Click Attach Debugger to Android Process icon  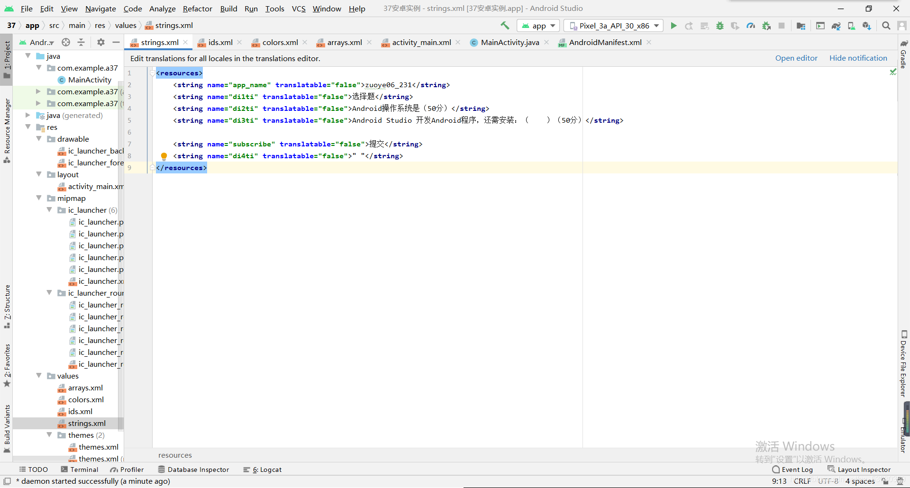766,26
